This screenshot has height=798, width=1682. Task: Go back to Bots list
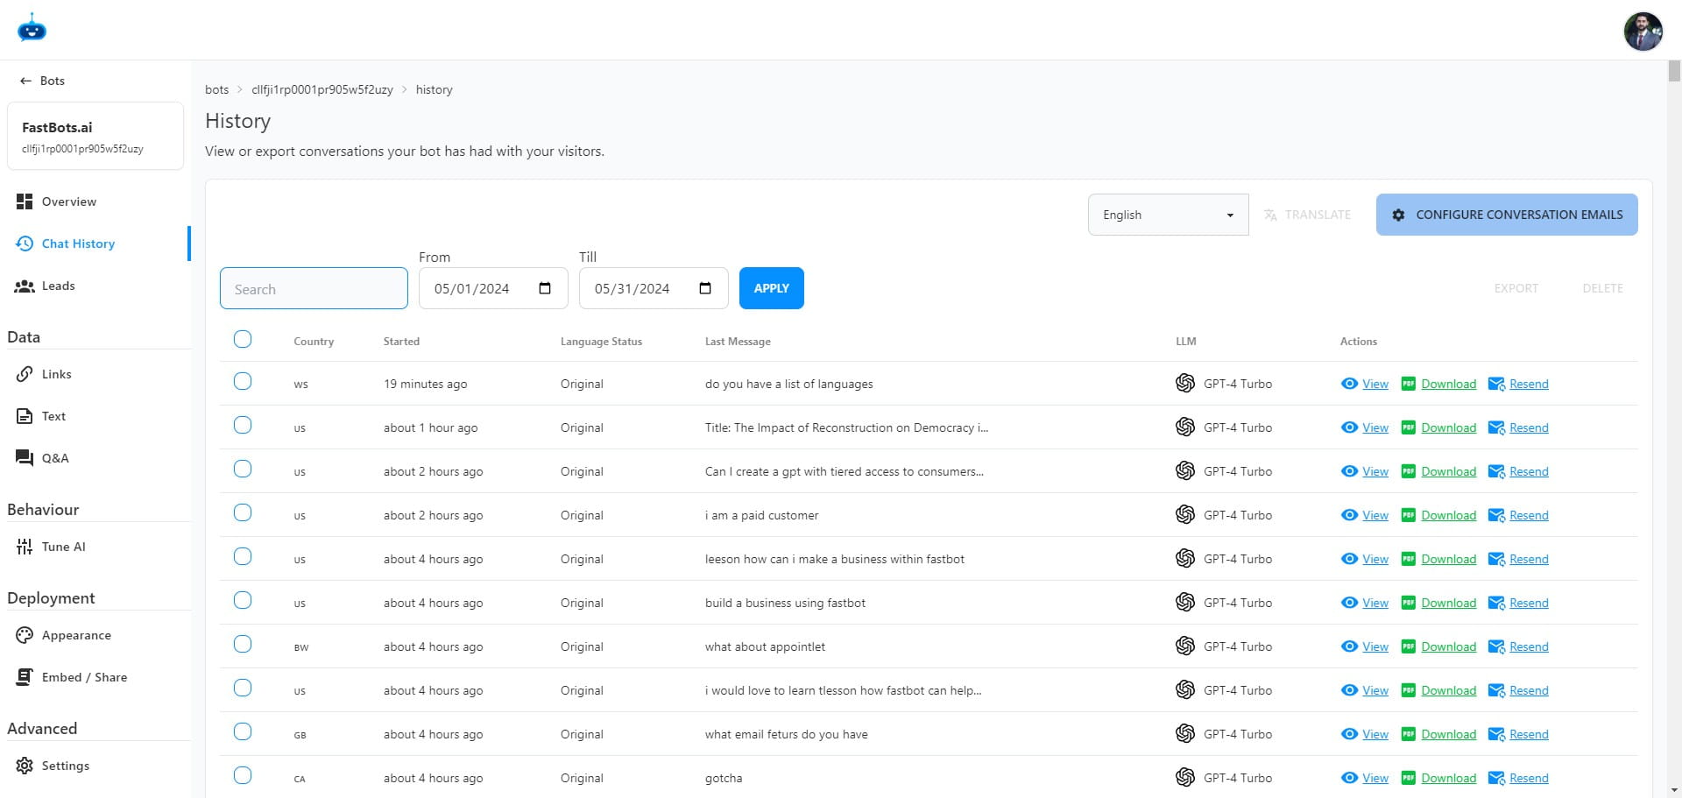(42, 81)
